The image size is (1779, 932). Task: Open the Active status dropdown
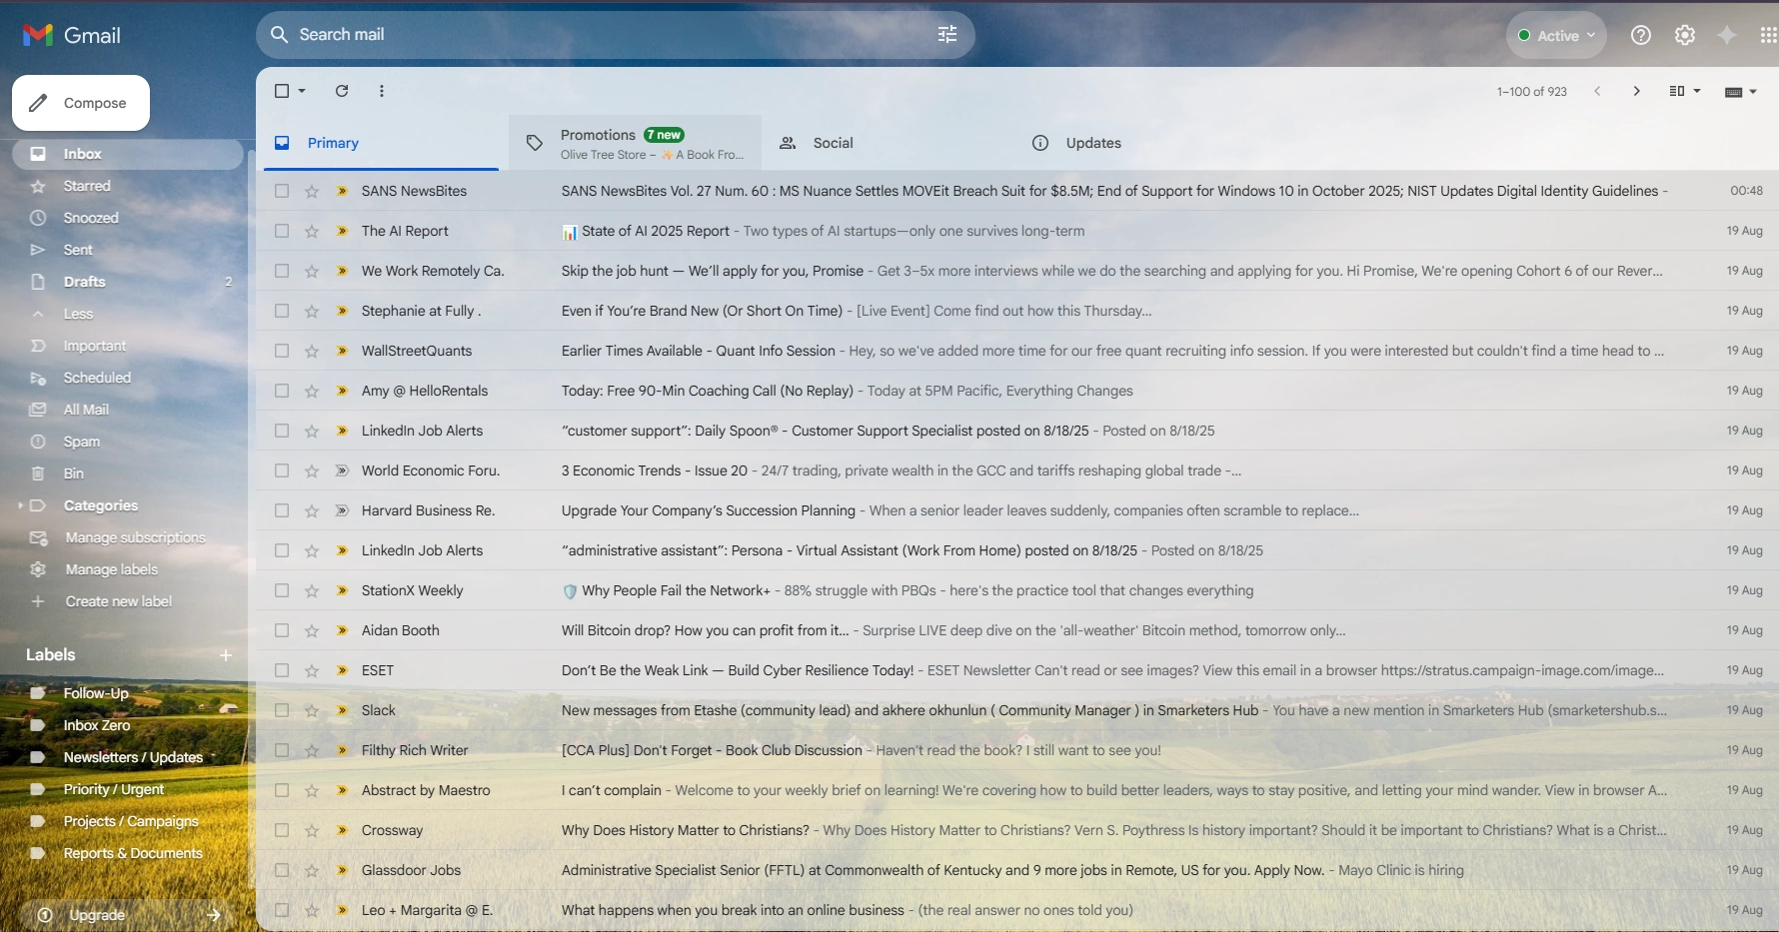(1556, 35)
